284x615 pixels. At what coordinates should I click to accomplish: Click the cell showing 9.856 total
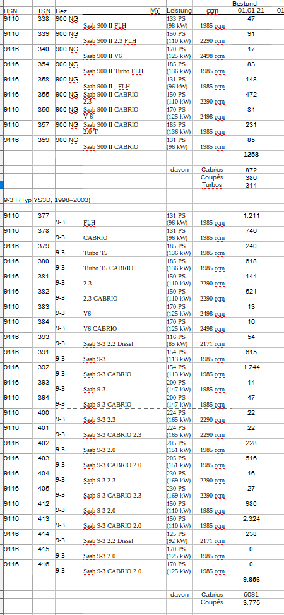pyautogui.click(x=251, y=579)
